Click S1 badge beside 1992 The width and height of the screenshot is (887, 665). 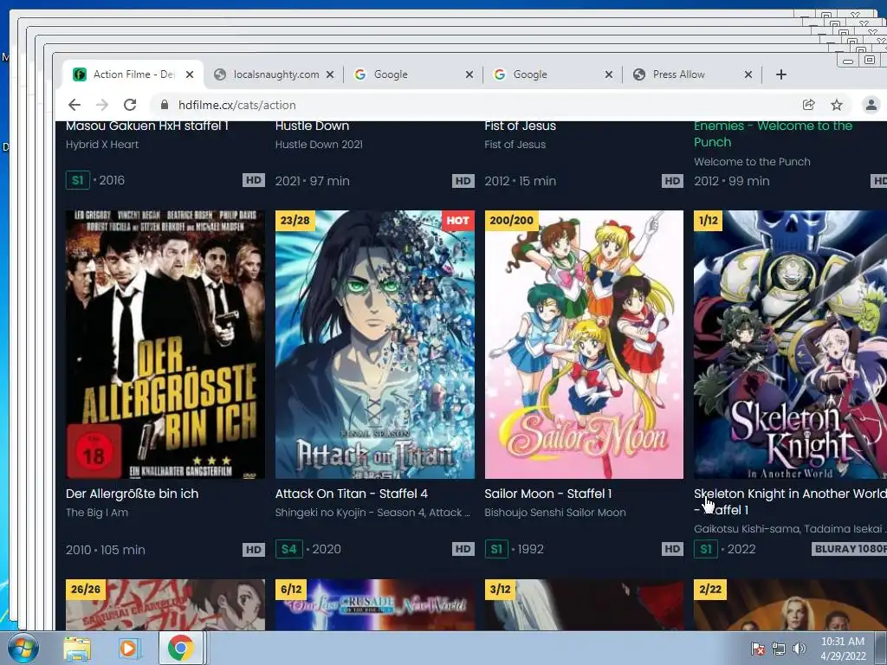point(496,549)
